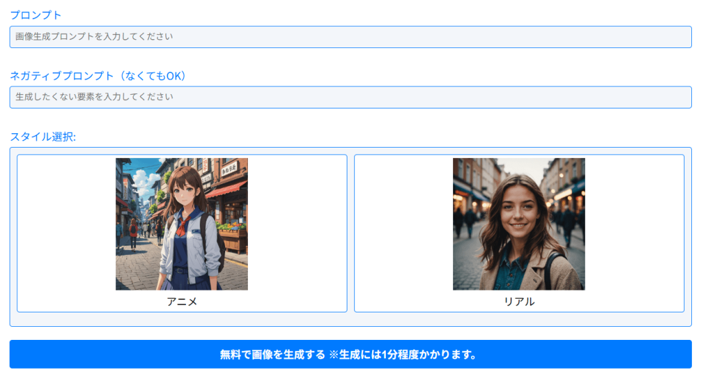
Task: Click the 生成したくない要素を入力してください placeholder text
Action: pyautogui.click(x=94, y=97)
